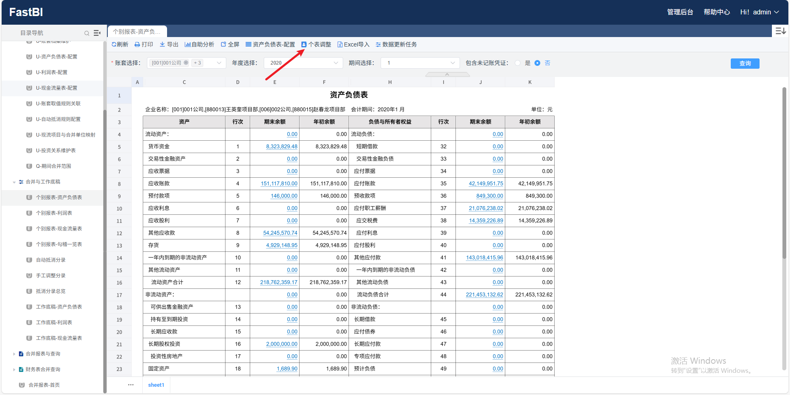The image size is (790, 395).
Task: Click the export (导出) download icon
Action: [x=162, y=44]
